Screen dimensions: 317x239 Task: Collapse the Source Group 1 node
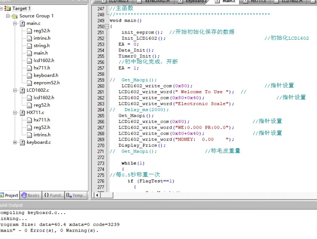[x=8, y=16]
